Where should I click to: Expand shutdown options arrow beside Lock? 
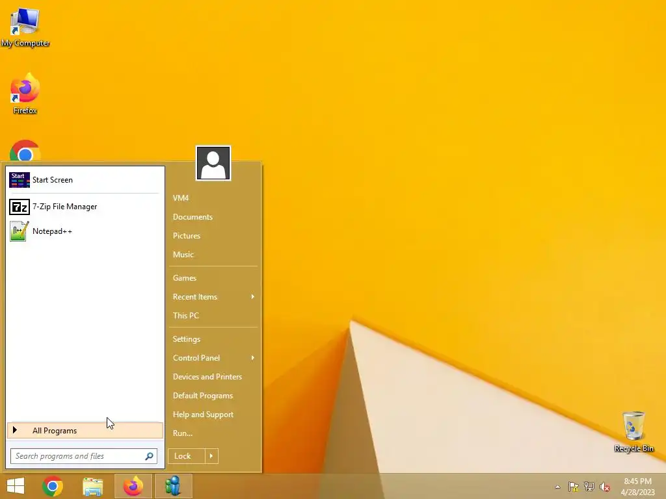(211, 456)
